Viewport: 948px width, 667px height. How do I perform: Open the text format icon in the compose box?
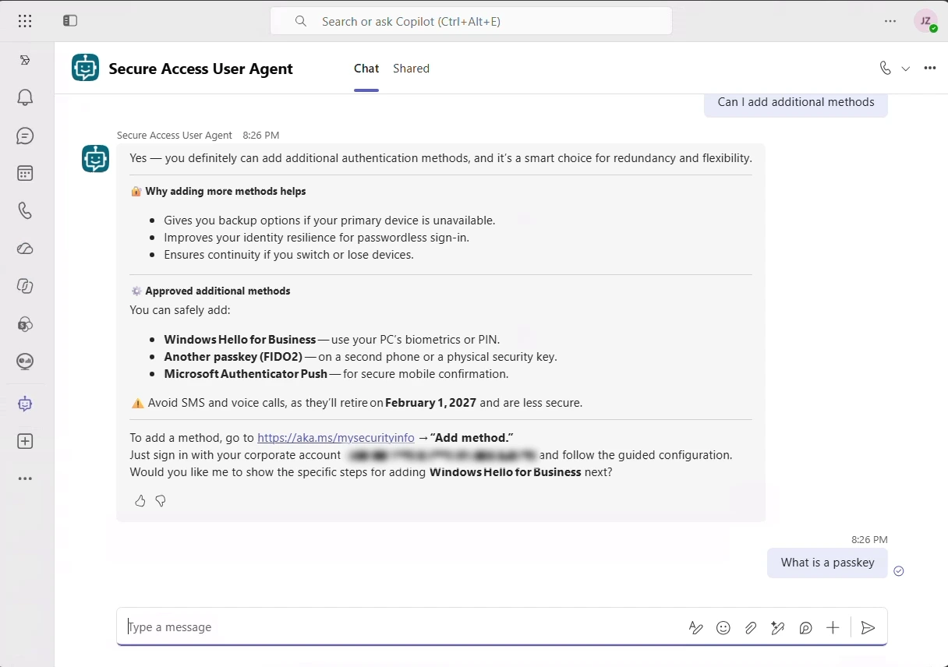[x=696, y=628]
